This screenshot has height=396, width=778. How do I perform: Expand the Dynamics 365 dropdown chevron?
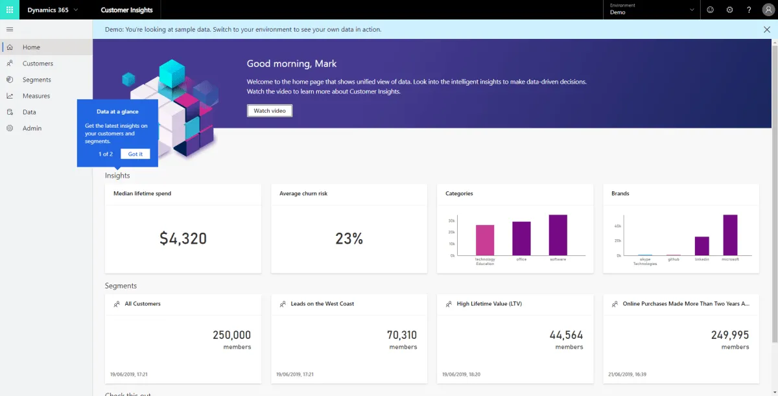(x=76, y=10)
